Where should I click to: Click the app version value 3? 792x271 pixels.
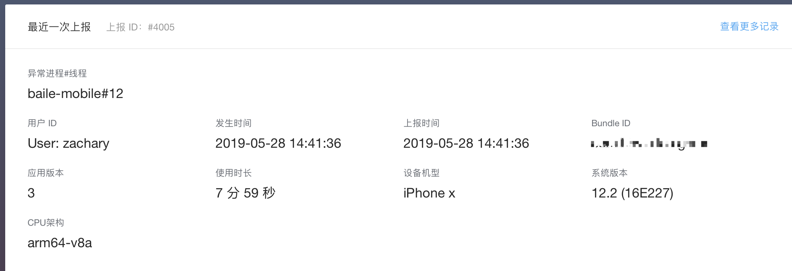pos(31,193)
